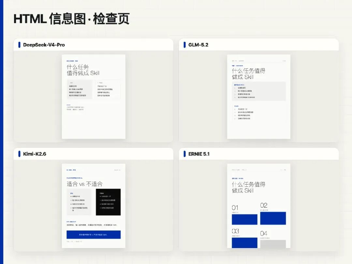Screen dimensions: 352x264
Task: Click the blue marker beside DeepSeek-V4-Pro
Action: pyautogui.click(x=19, y=45)
